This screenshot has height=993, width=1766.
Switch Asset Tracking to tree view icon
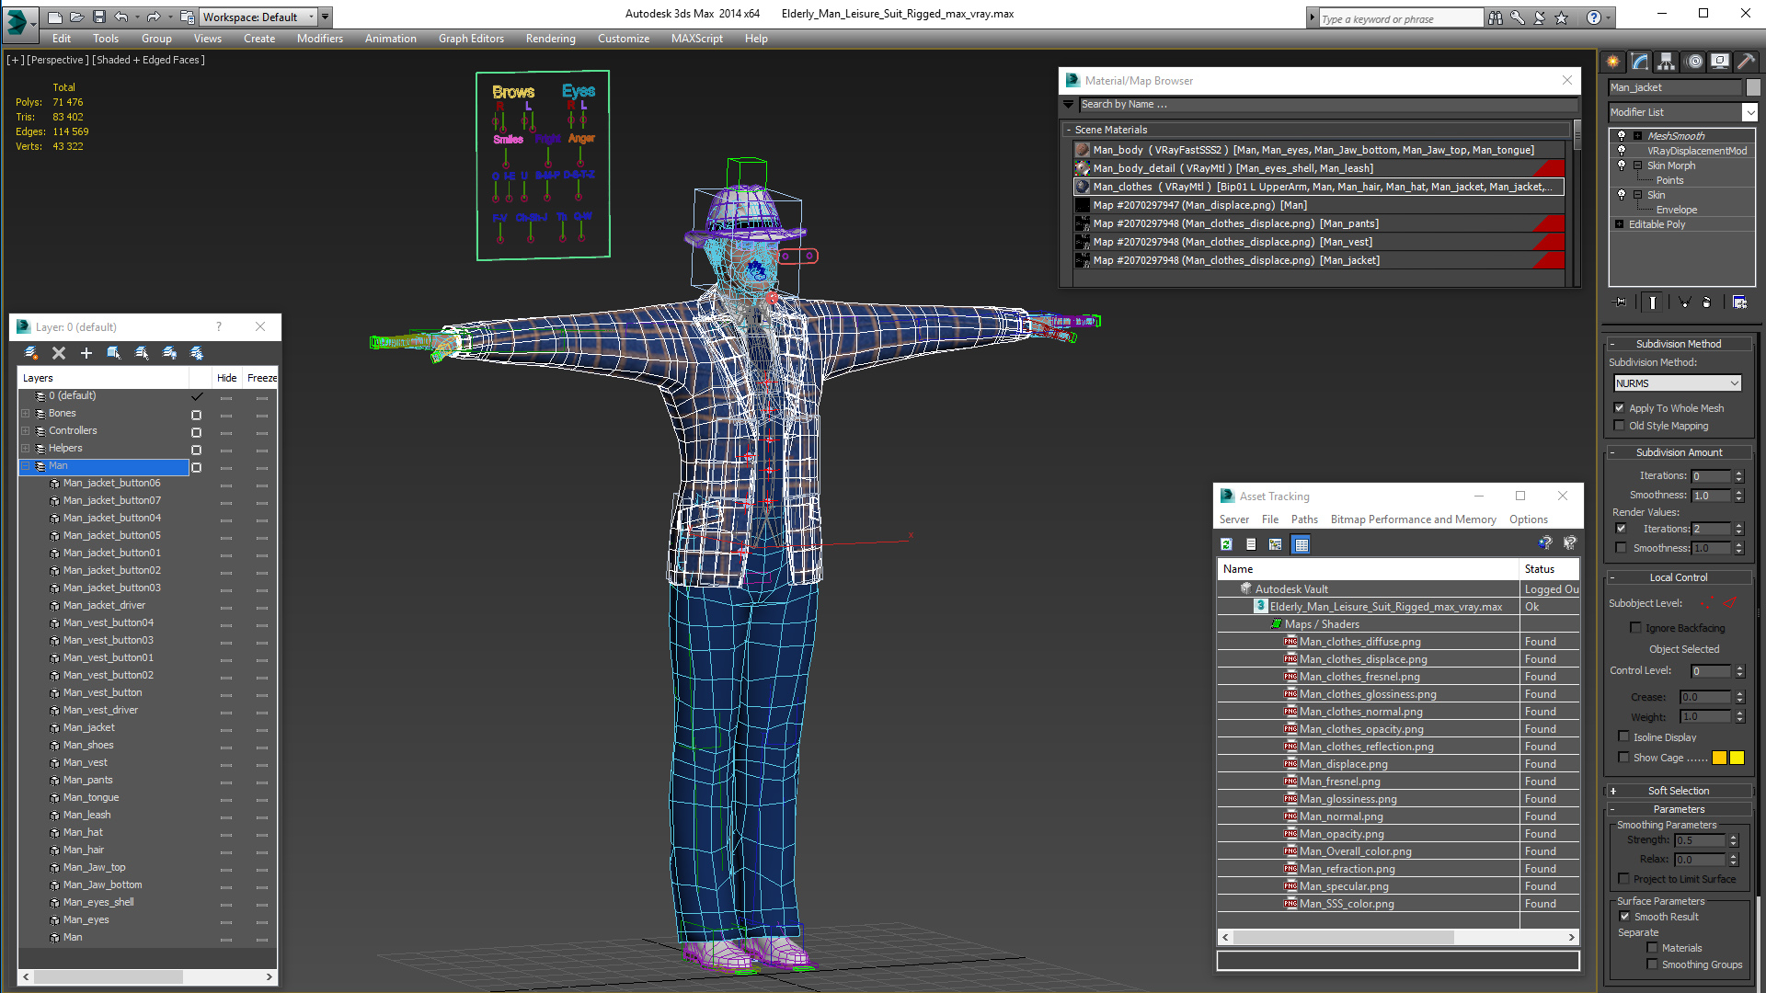pyautogui.click(x=1276, y=544)
